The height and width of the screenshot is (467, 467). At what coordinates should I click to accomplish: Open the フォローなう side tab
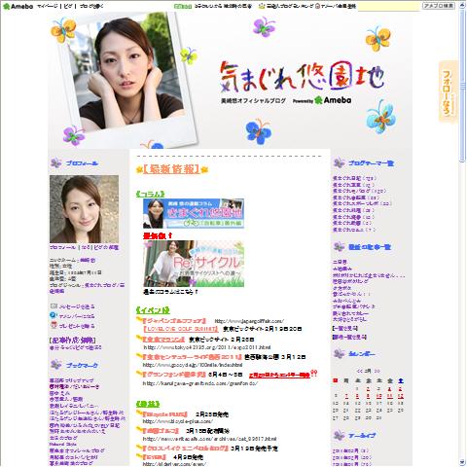(448, 91)
